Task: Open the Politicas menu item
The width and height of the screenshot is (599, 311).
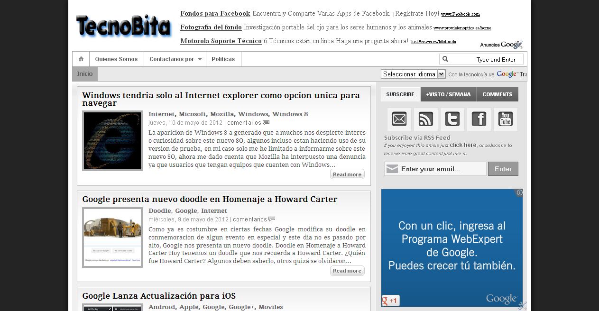Action: 223,59
